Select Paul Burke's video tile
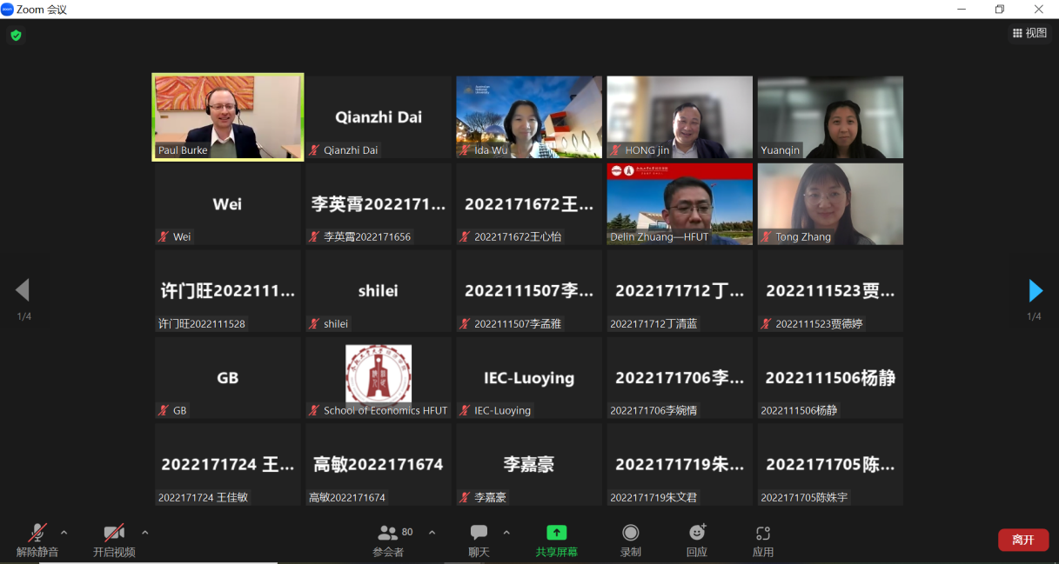The height and width of the screenshot is (564, 1059). coord(228,117)
